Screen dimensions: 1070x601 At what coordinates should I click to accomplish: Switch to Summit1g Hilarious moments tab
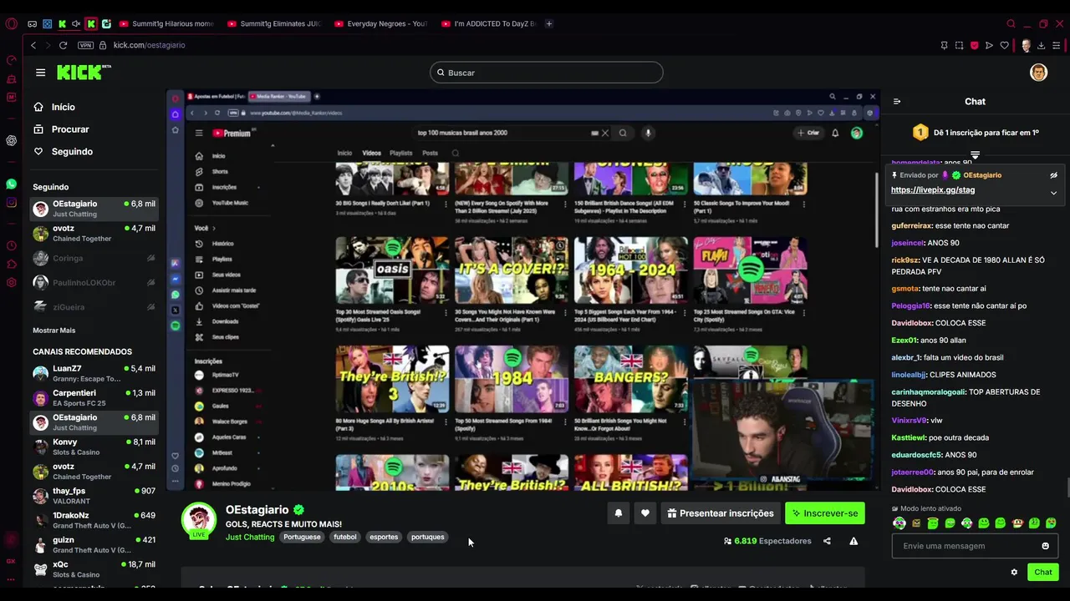point(166,23)
